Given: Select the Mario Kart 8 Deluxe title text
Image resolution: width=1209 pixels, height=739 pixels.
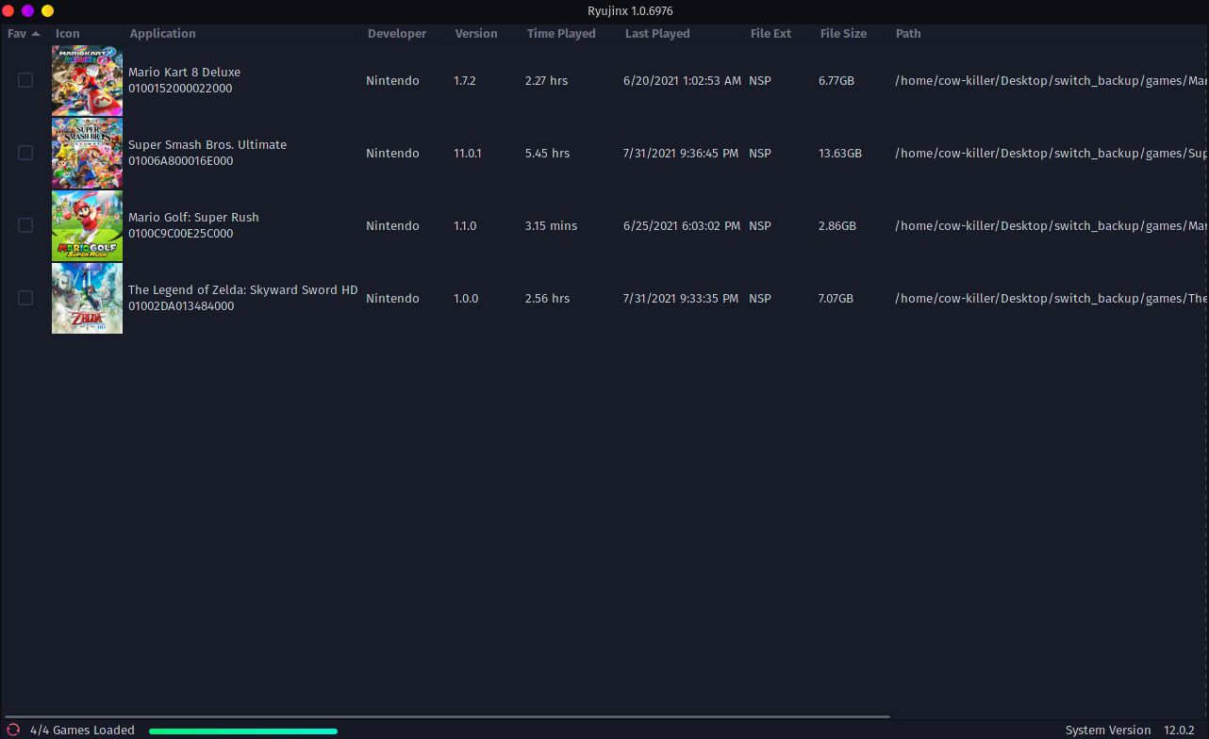Looking at the screenshot, I should [184, 73].
